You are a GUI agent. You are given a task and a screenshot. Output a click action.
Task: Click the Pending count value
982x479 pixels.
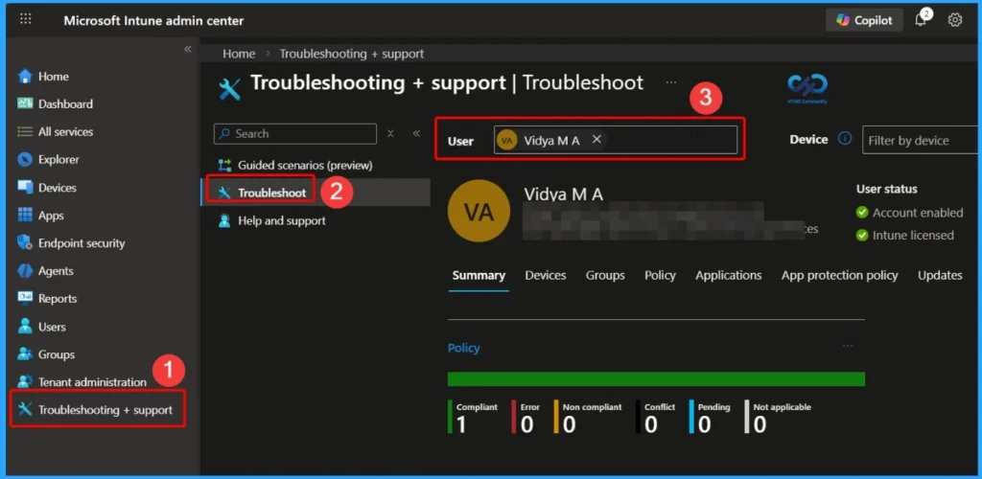705,425
